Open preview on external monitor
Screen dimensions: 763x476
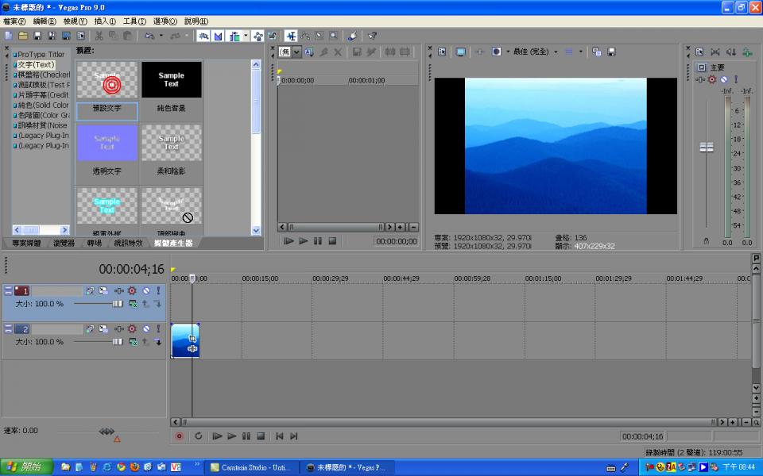[x=460, y=52]
